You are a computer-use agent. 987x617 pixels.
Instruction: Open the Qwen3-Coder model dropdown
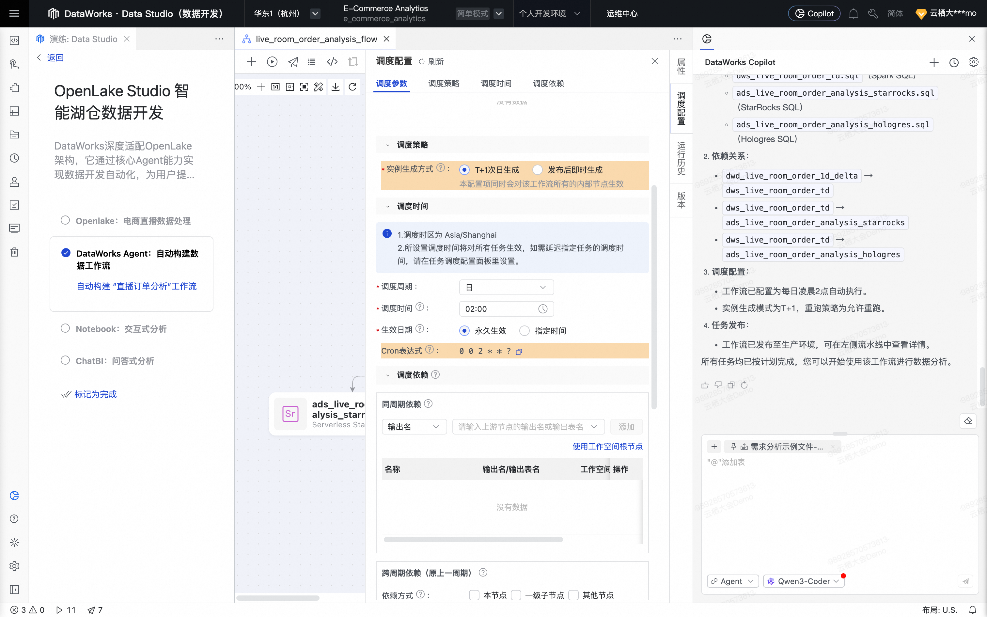tap(804, 581)
